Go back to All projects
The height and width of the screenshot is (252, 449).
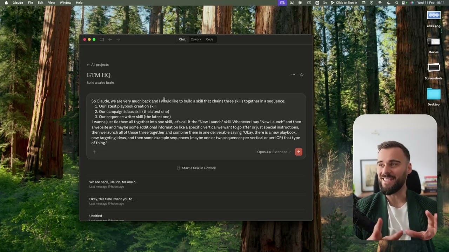(98, 65)
